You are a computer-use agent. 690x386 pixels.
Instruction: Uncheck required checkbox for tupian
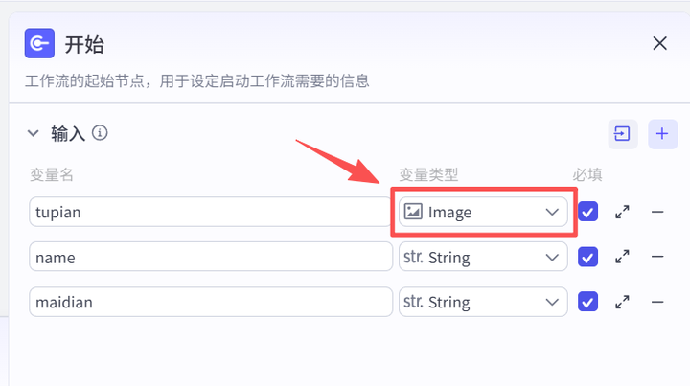[x=587, y=212]
